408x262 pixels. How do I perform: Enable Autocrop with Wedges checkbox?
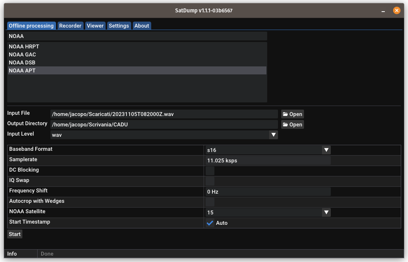(x=210, y=202)
